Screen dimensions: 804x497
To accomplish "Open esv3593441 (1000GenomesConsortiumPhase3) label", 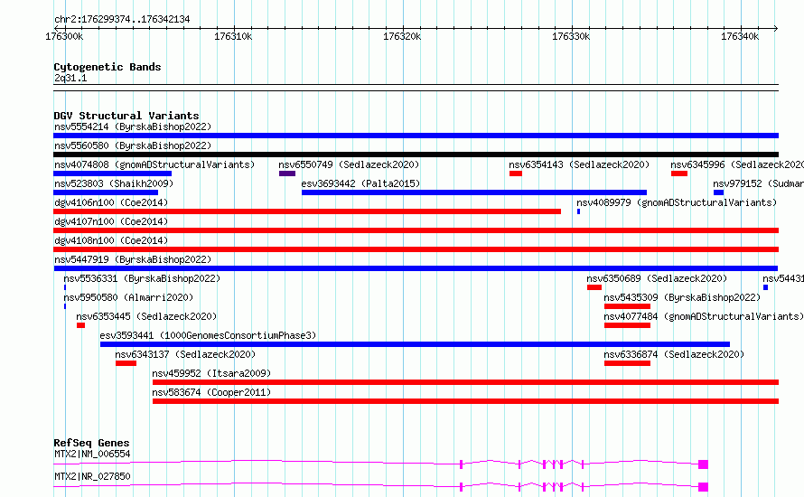I will click(x=208, y=335).
